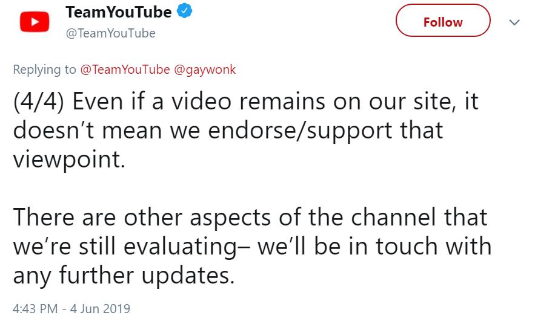Screen dimensions: 535x324
Task: Click the blue verified checkmark badge
Action: [x=184, y=11]
